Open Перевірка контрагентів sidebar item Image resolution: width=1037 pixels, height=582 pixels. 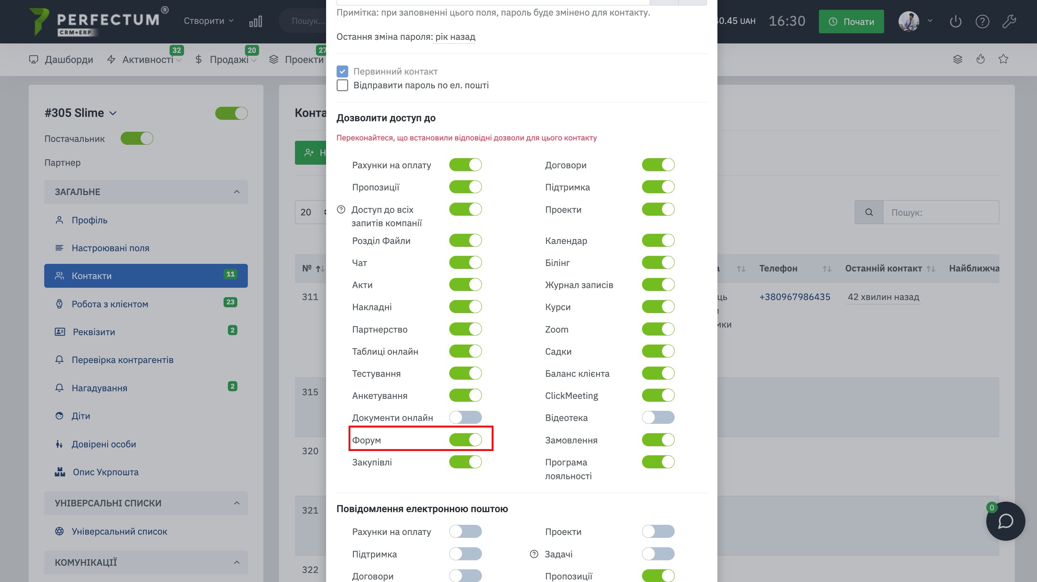(122, 359)
